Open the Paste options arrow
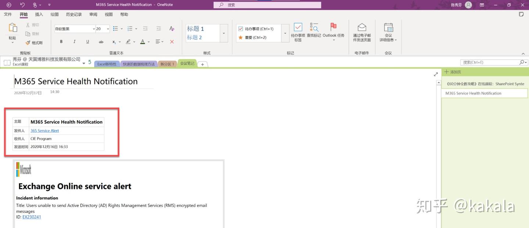Screen dimensions: 529x228 point(12,42)
